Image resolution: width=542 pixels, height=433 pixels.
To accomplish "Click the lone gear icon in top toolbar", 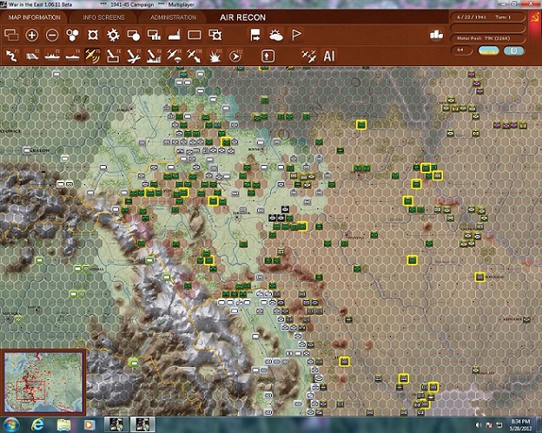I will [113, 35].
